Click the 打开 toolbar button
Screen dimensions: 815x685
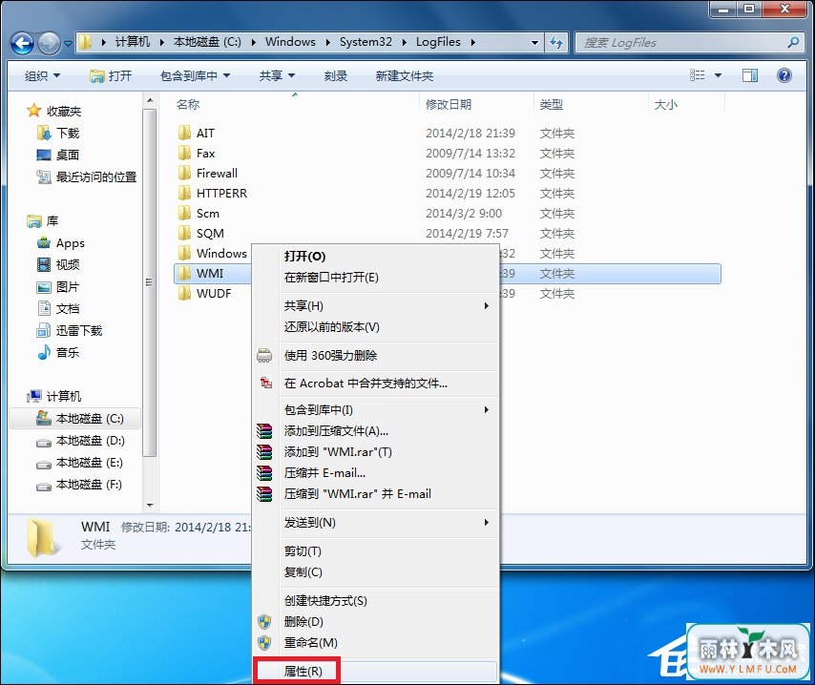pyautogui.click(x=111, y=76)
